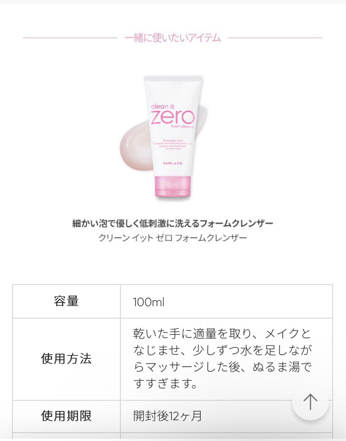Click the pink divider line left of the heading
Image resolution: width=346 pixels, height=441 pixels.
70,38
